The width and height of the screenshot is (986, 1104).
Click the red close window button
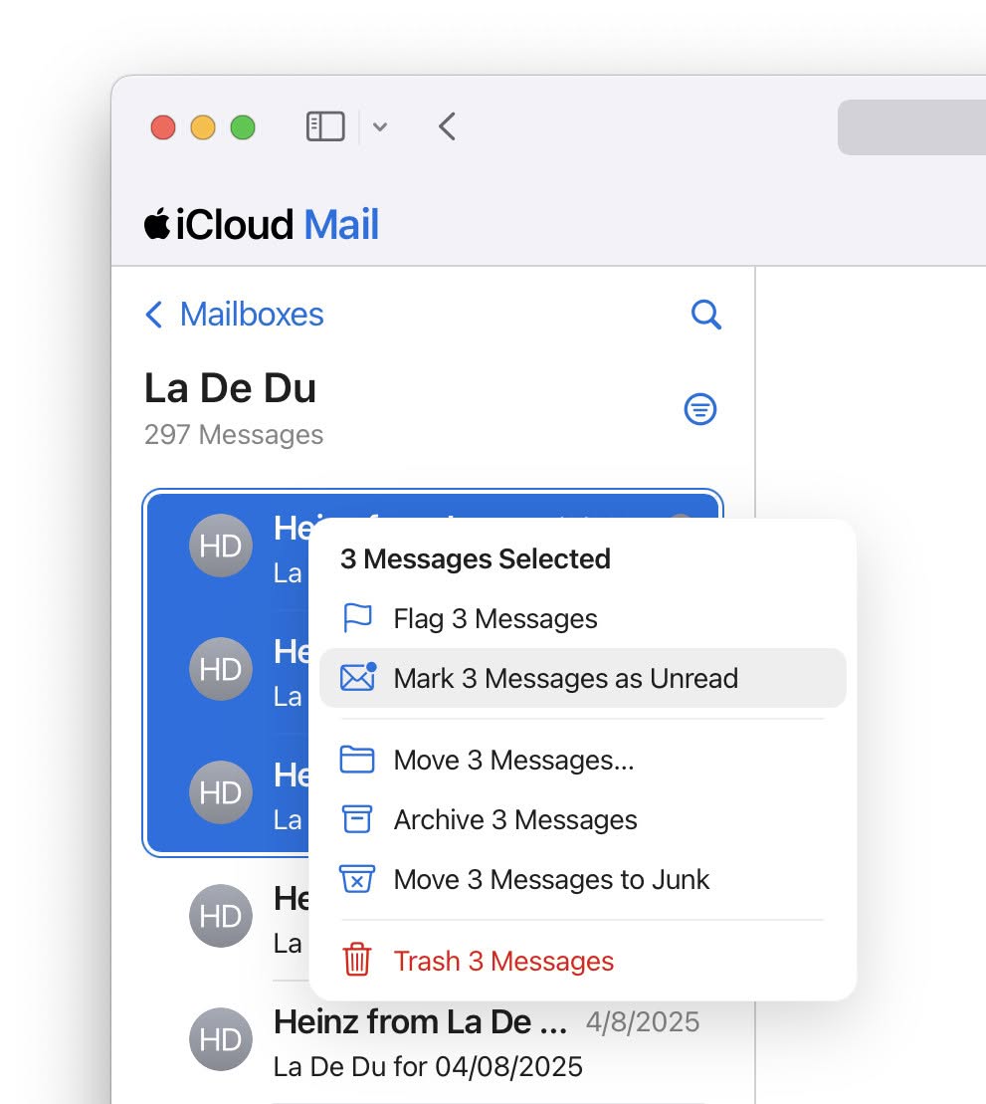pos(163,127)
